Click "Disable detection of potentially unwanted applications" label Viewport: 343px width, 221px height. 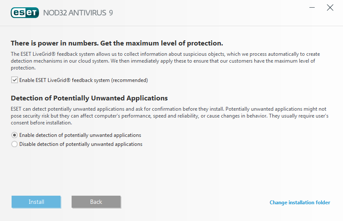[81, 144]
